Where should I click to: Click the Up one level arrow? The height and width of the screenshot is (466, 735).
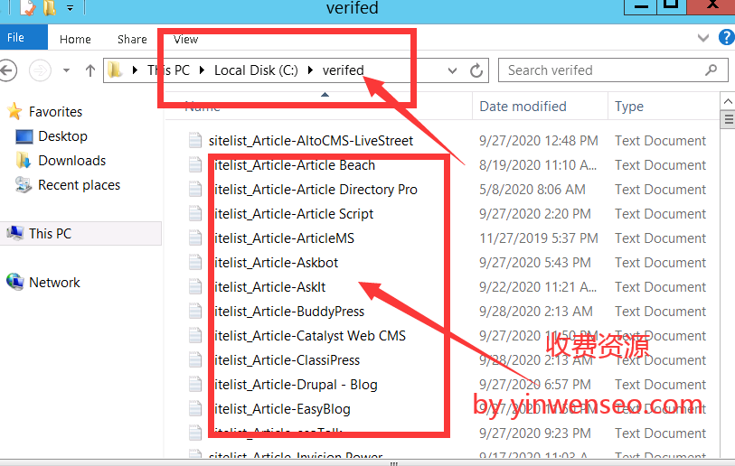pos(90,70)
